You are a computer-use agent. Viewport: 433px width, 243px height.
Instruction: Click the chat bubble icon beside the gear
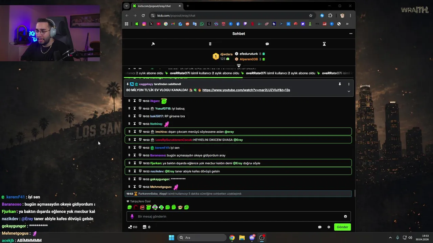pyautogui.click(x=320, y=227)
